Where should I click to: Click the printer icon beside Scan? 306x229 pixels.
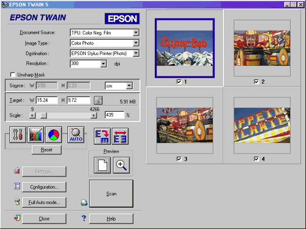(84, 202)
